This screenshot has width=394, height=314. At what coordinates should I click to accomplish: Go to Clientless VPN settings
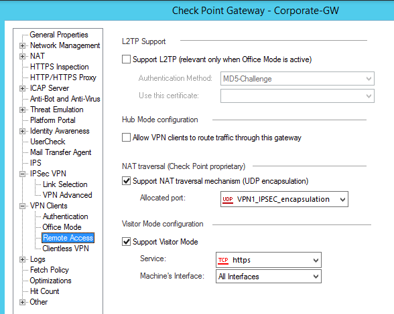[x=66, y=249]
